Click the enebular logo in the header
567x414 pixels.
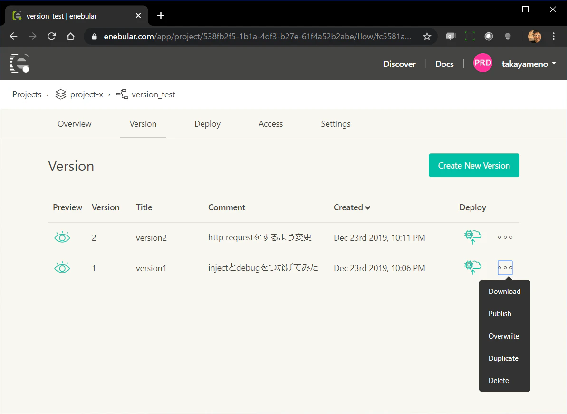click(19, 63)
